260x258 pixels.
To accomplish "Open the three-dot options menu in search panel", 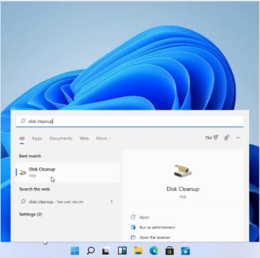I will point(238,138).
